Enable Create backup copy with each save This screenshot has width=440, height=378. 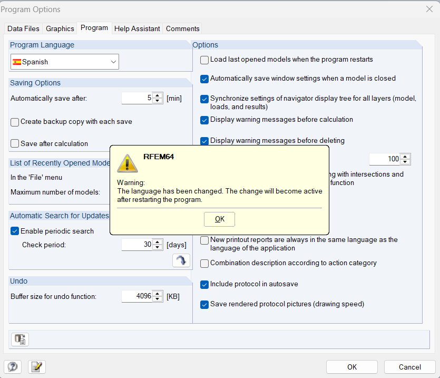(x=15, y=122)
